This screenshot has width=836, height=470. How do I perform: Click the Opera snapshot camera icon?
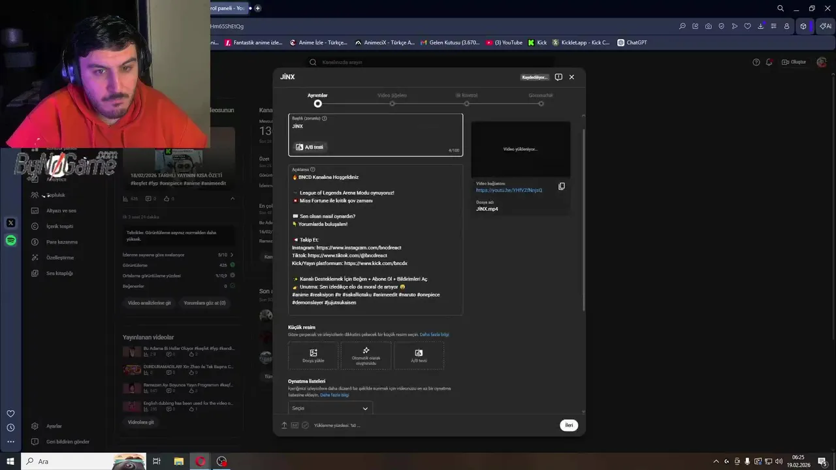point(709,26)
